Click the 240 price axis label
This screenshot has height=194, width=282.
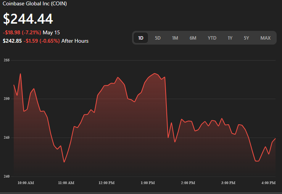(6, 176)
